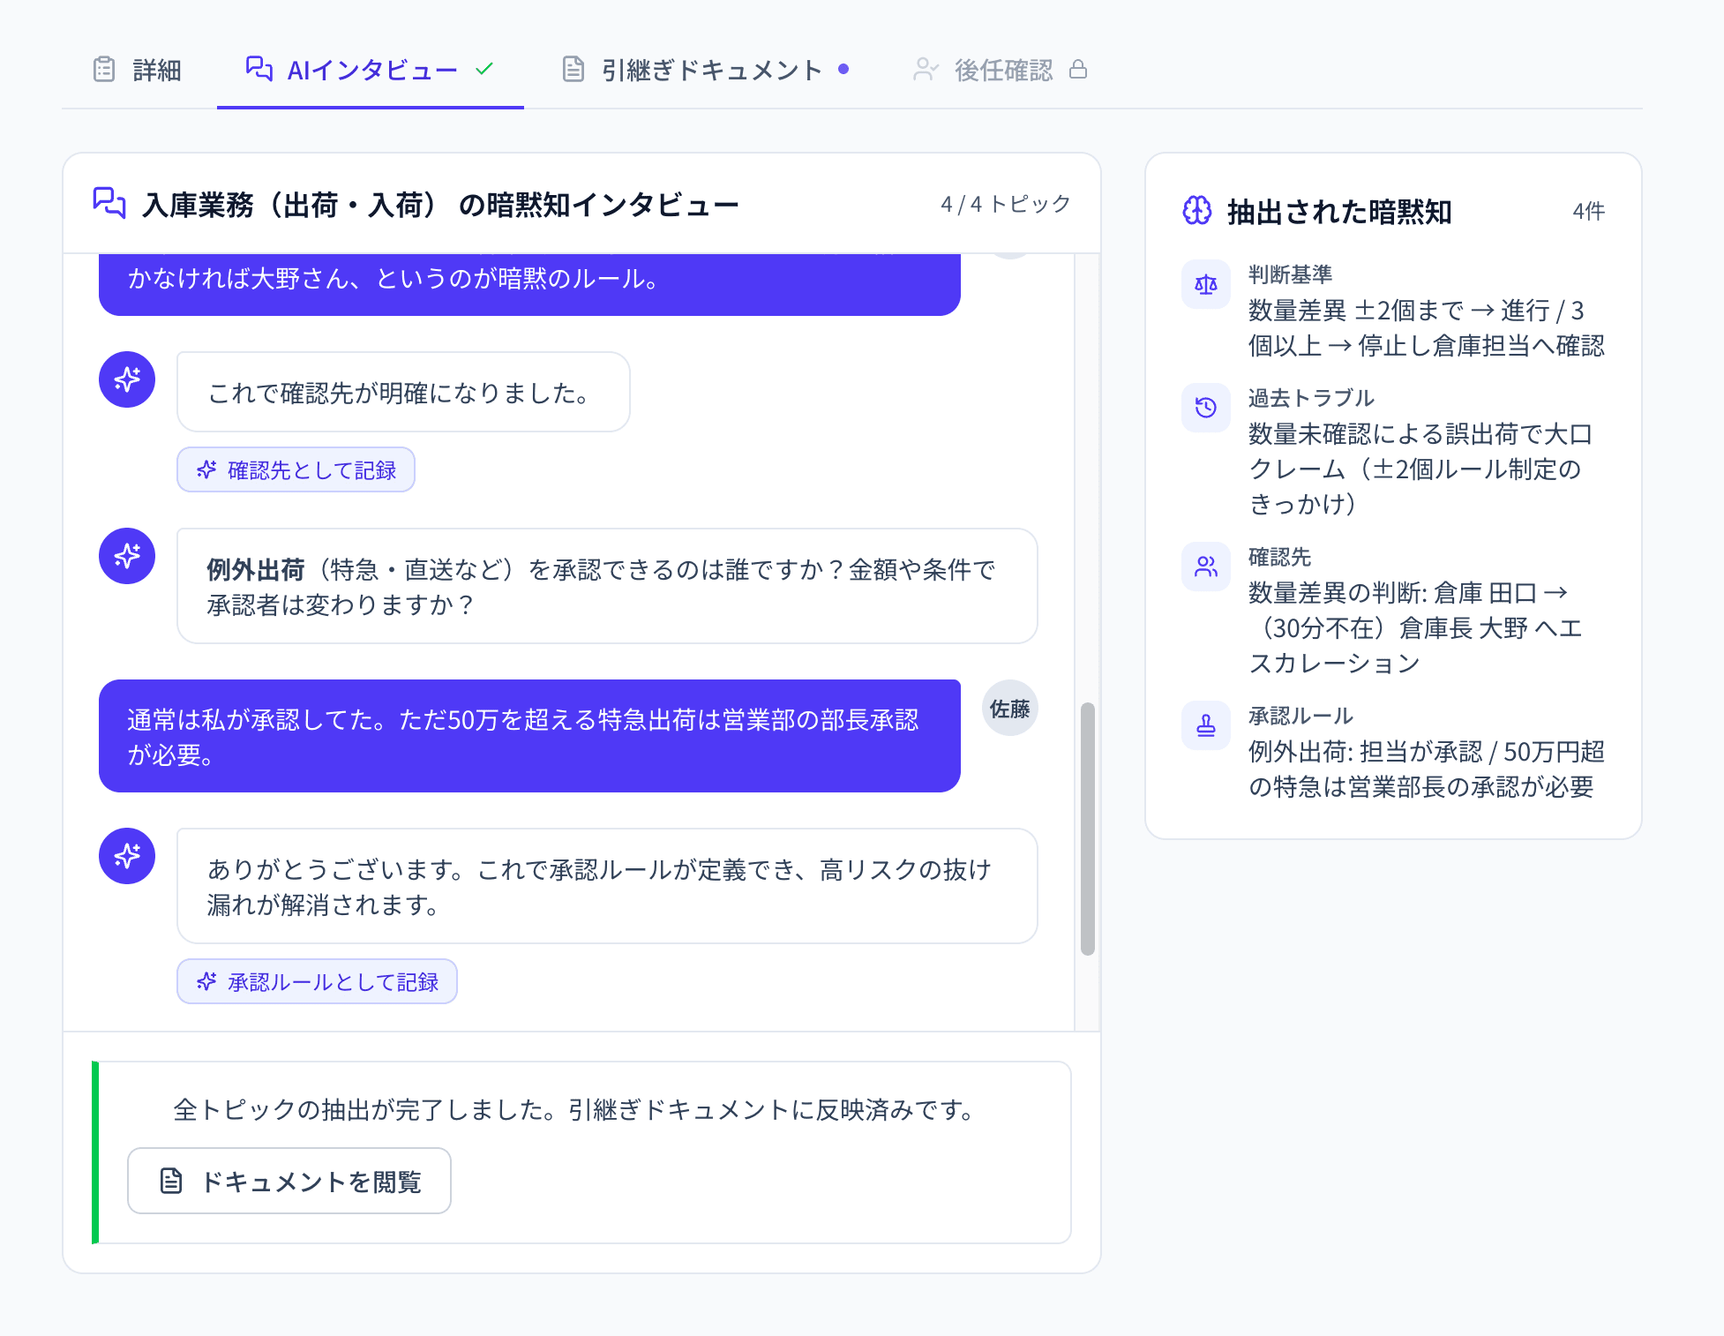
Task: Click the document icon on 引継ぎドキュメント tab
Action: [x=573, y=69]
